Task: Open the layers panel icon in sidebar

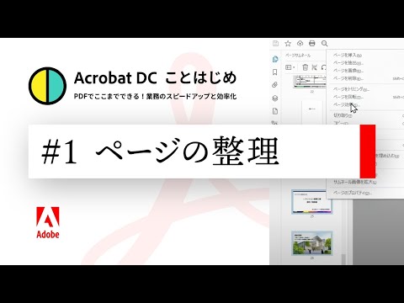Action: pos(275,98)
